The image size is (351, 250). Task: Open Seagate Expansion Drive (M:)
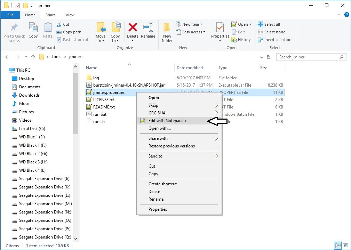pyautogui.click(x=42, y=204)
